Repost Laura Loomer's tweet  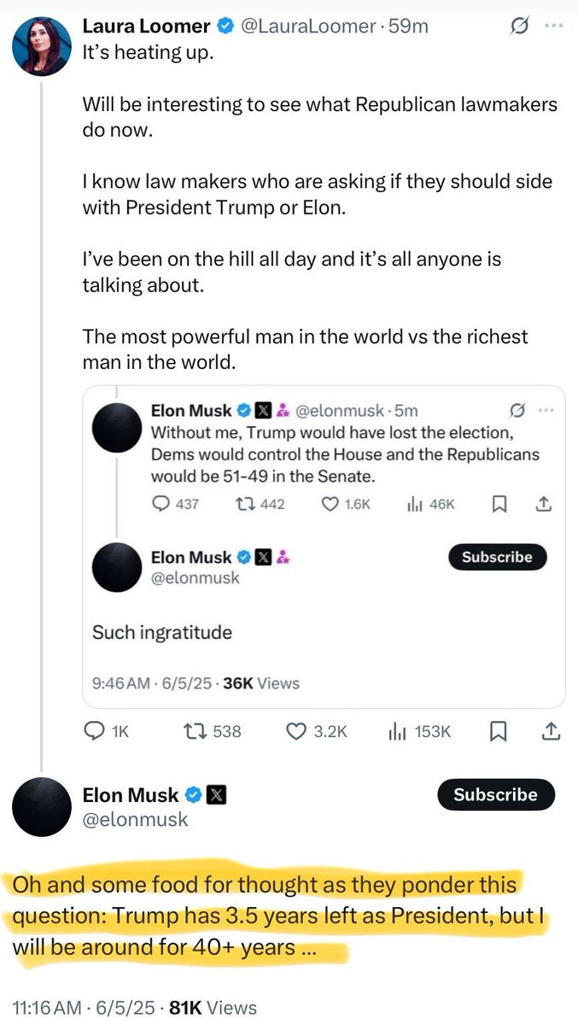198,731
